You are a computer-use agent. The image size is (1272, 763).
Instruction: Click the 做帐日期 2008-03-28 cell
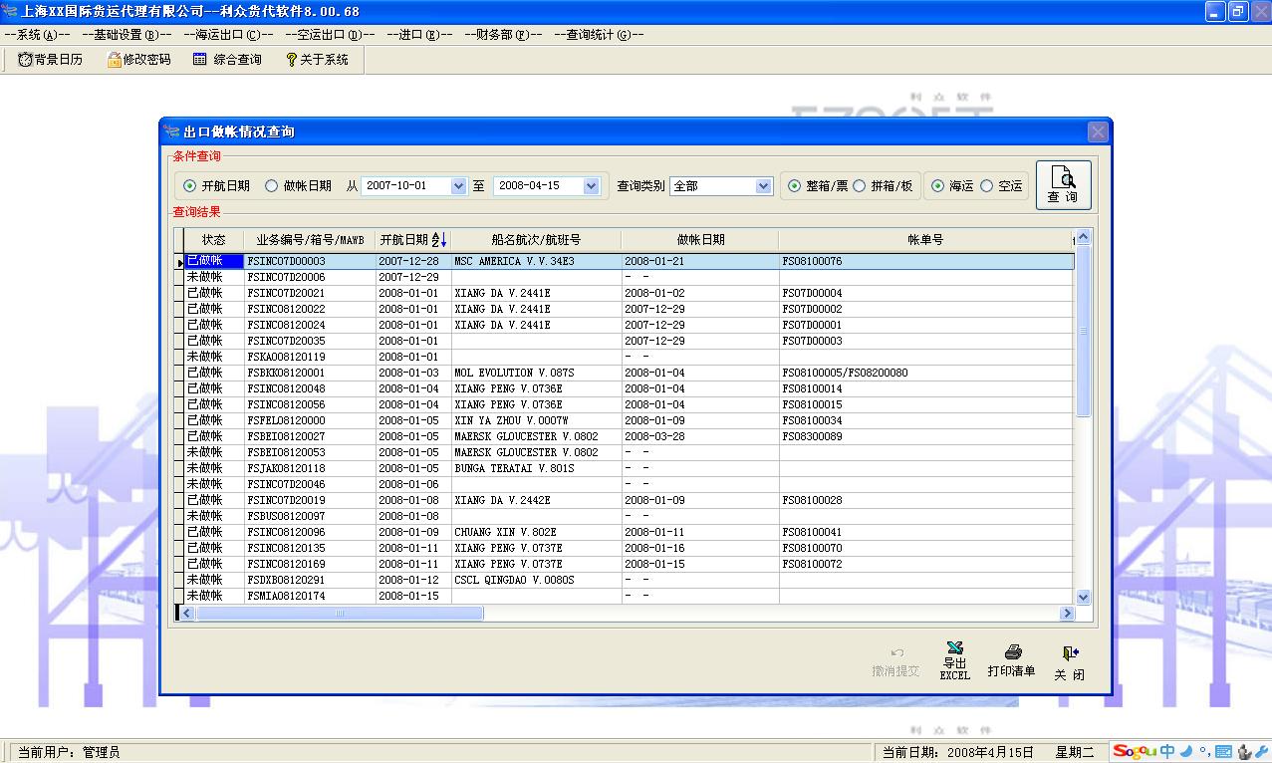(700, 436)
